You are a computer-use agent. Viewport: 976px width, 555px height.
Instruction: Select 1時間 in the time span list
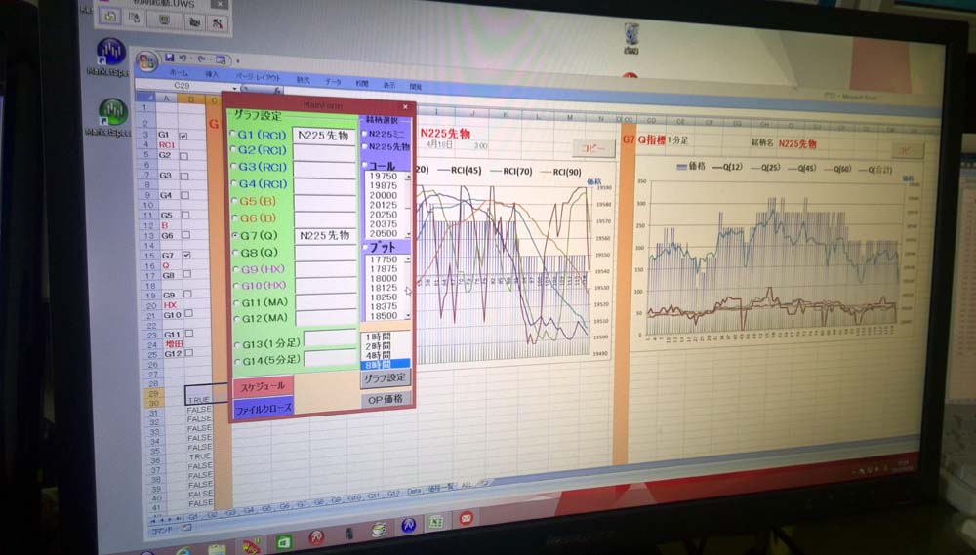(x=379, y=337)
